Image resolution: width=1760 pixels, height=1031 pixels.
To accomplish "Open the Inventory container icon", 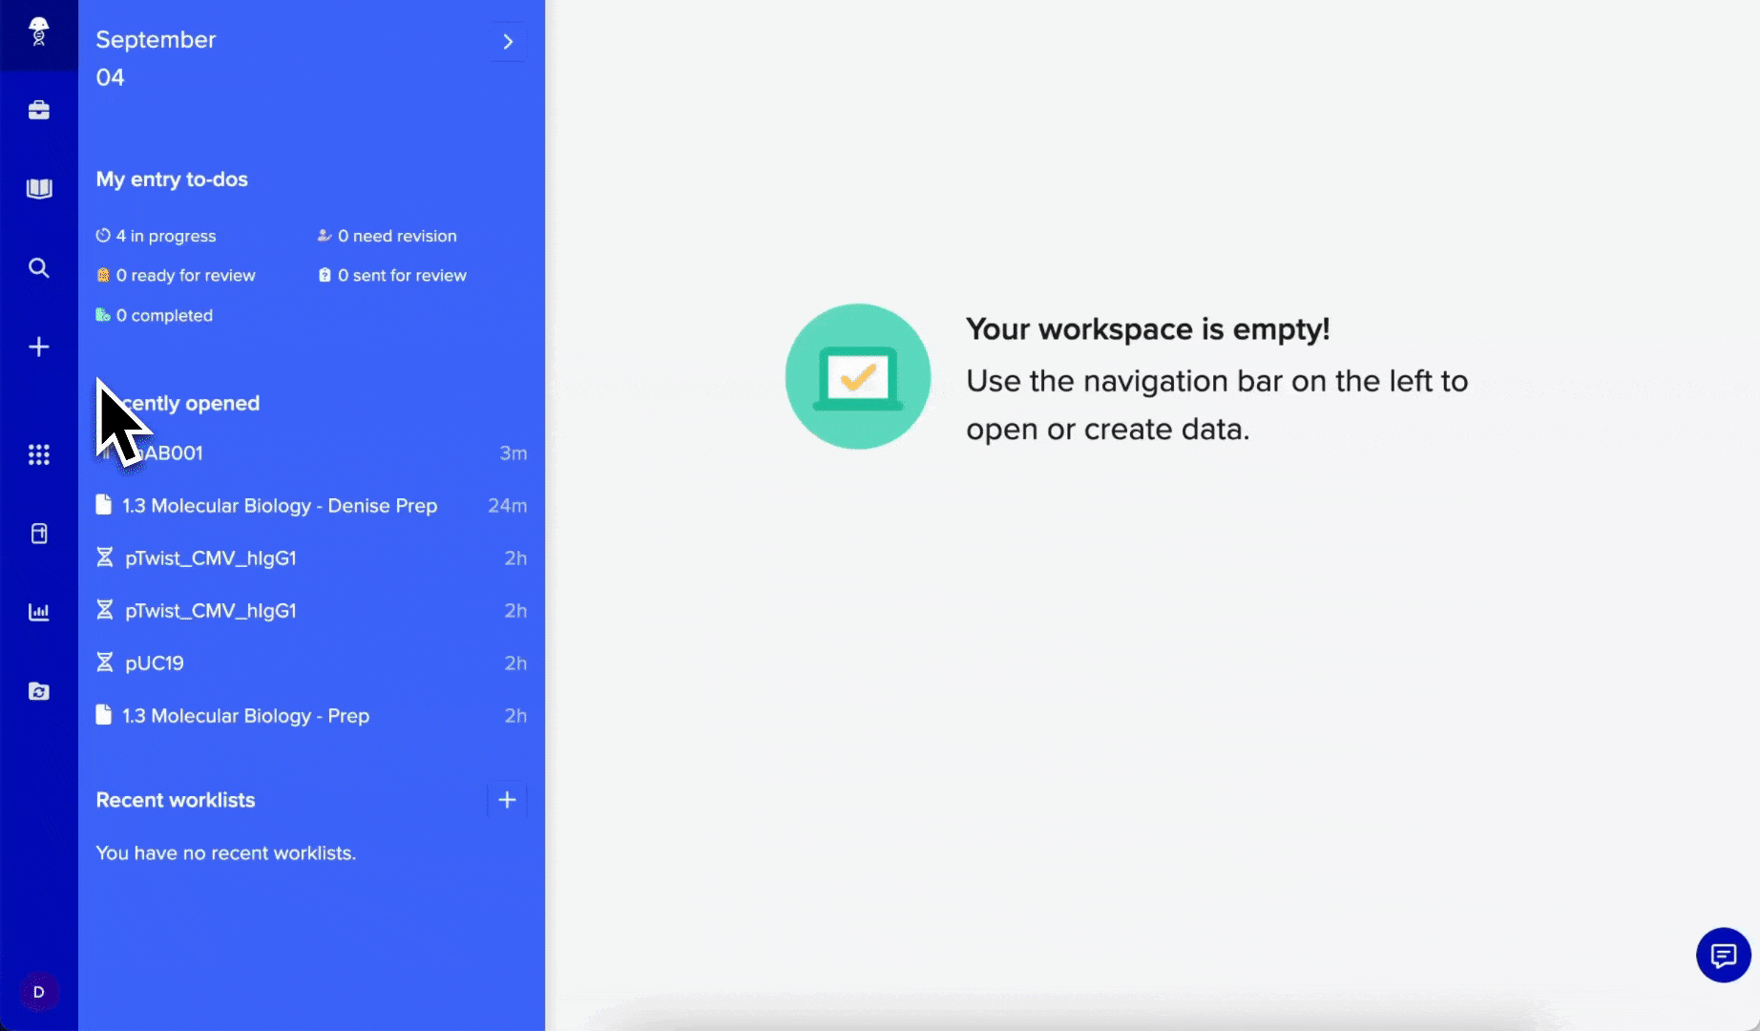I will click(38, 534).
